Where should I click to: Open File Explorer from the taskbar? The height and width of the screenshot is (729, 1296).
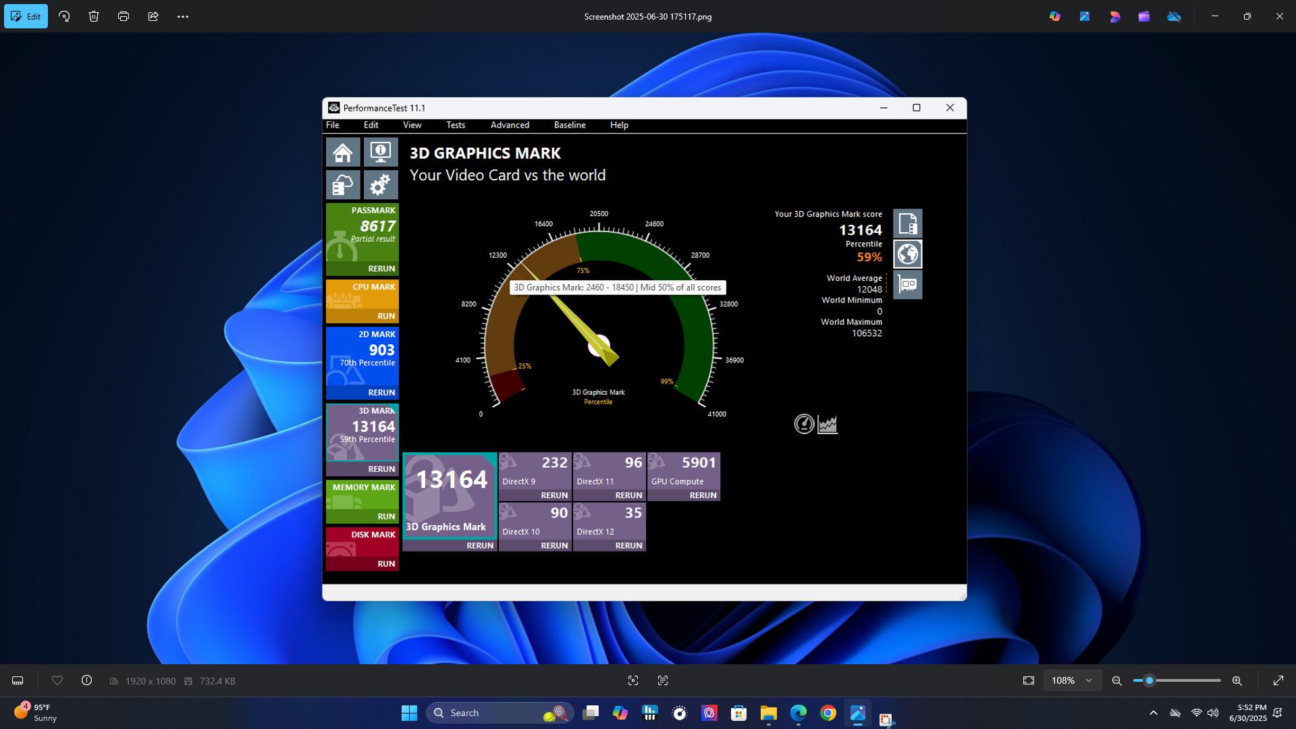(769, 713)
